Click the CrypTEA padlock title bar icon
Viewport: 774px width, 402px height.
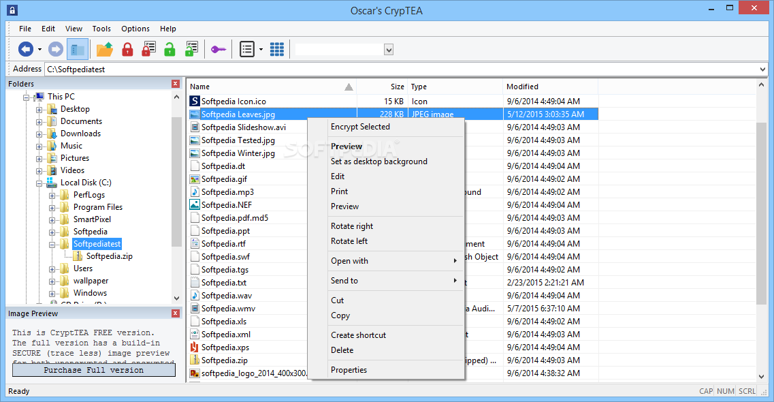click(x=12, y=10)
